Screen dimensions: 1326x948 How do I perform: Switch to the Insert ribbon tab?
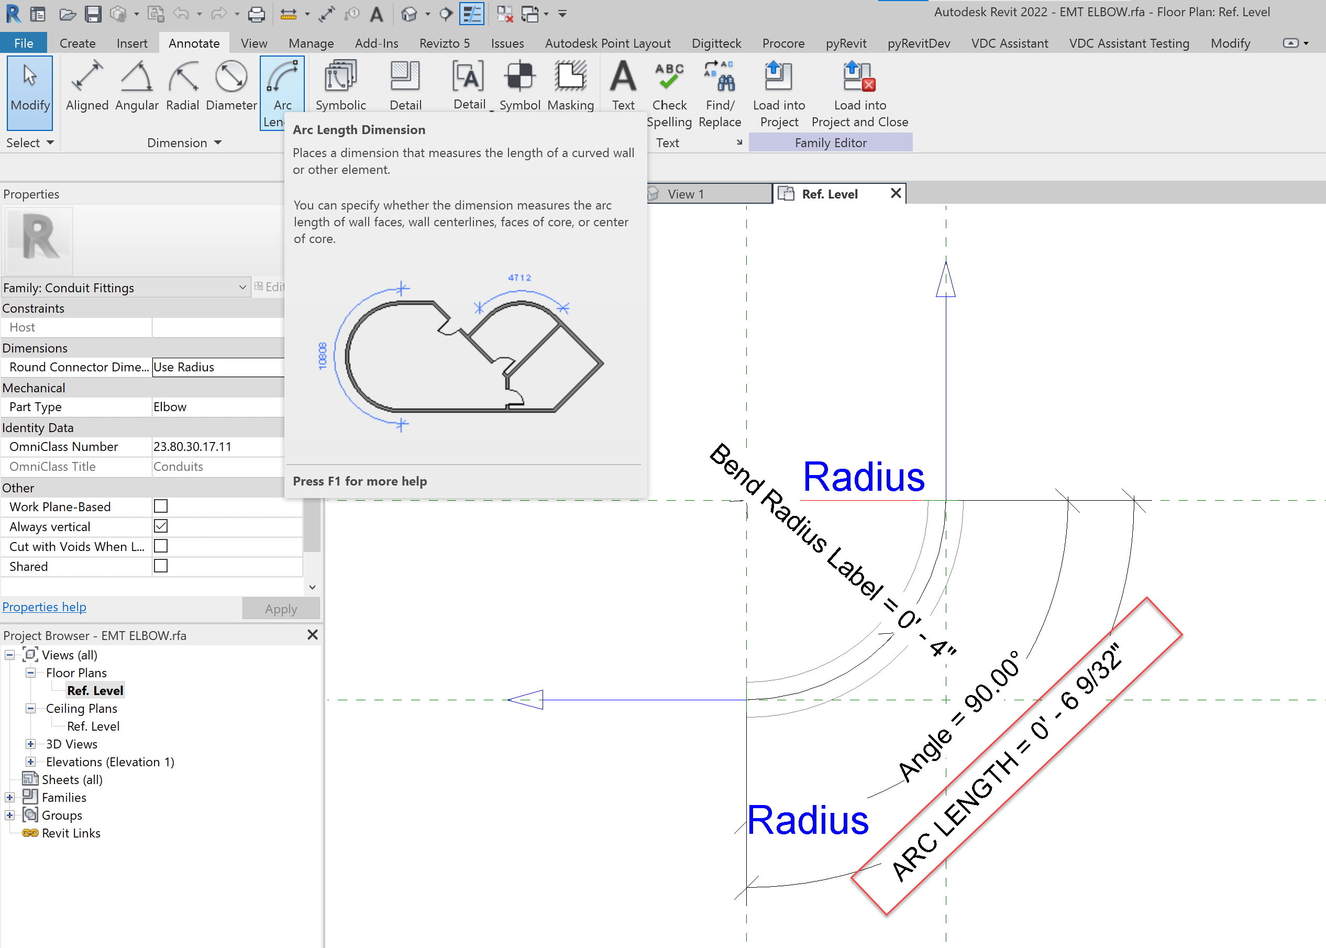pos(132,43)
